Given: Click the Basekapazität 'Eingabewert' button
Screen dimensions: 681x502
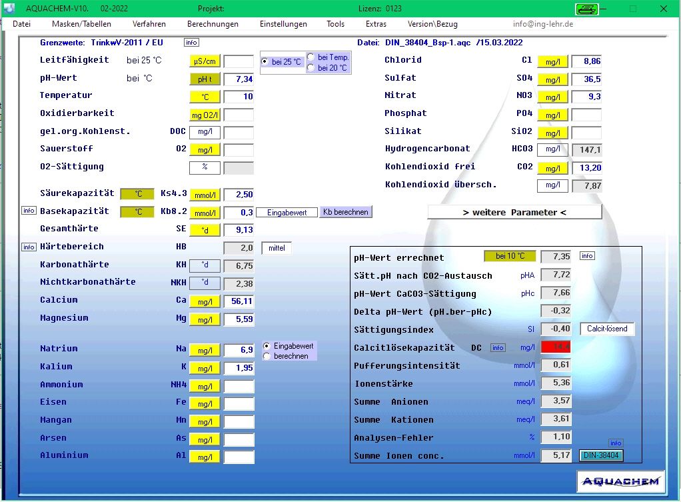Looking at the screenshot, I should pyautogui.click(x=287, y=213).
